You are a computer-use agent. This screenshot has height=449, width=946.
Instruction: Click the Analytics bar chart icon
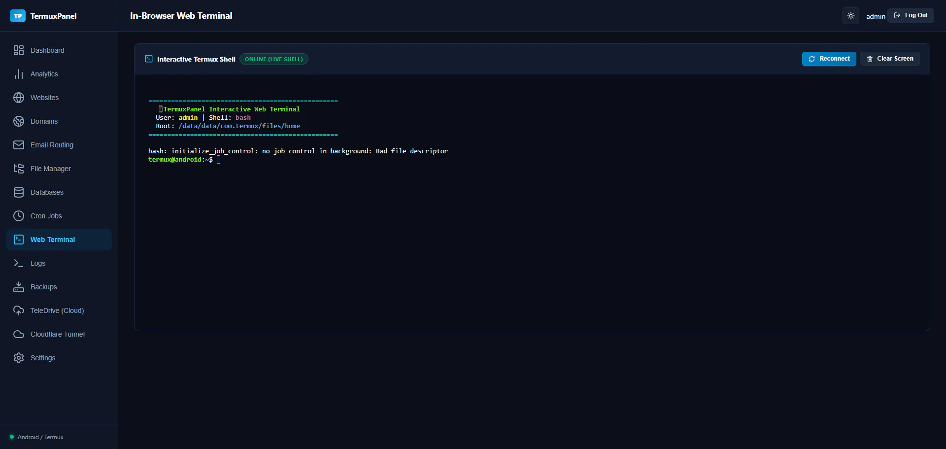pyautogui.click(x=19, y=74)
